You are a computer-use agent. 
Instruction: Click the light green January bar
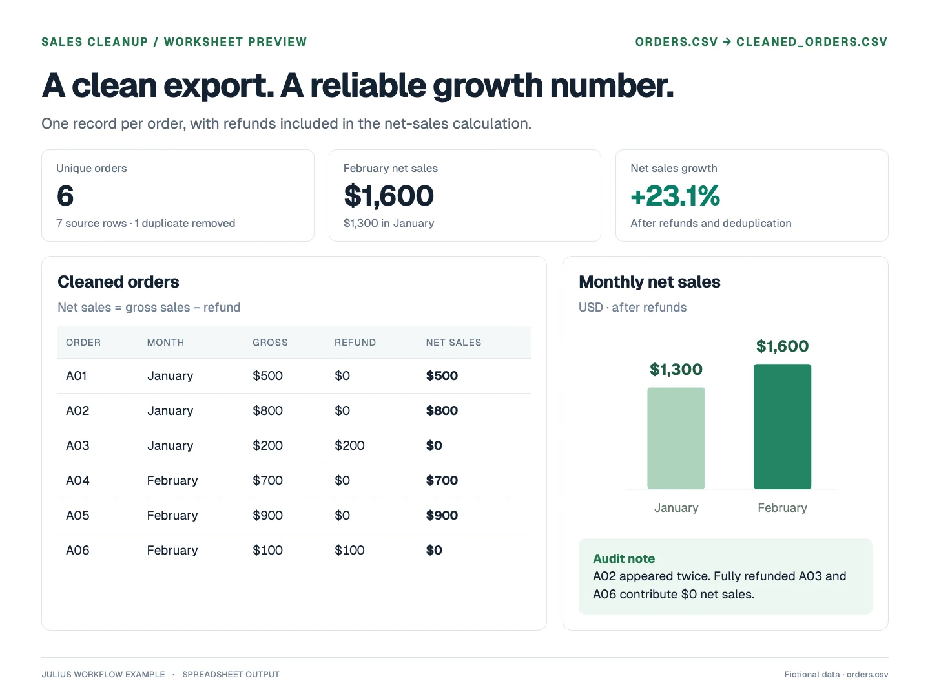676,438
